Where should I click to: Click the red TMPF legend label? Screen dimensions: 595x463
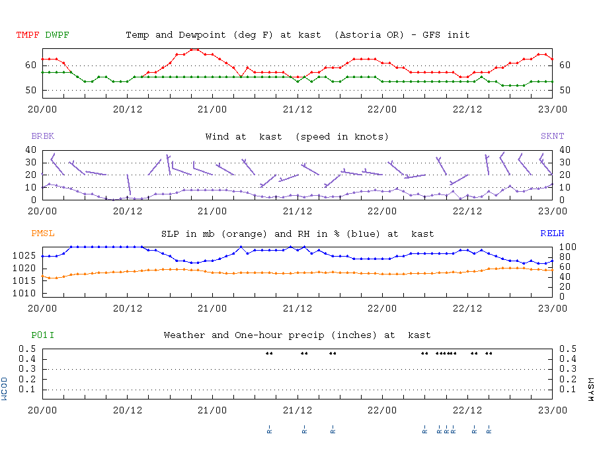[x=28, y=35]
